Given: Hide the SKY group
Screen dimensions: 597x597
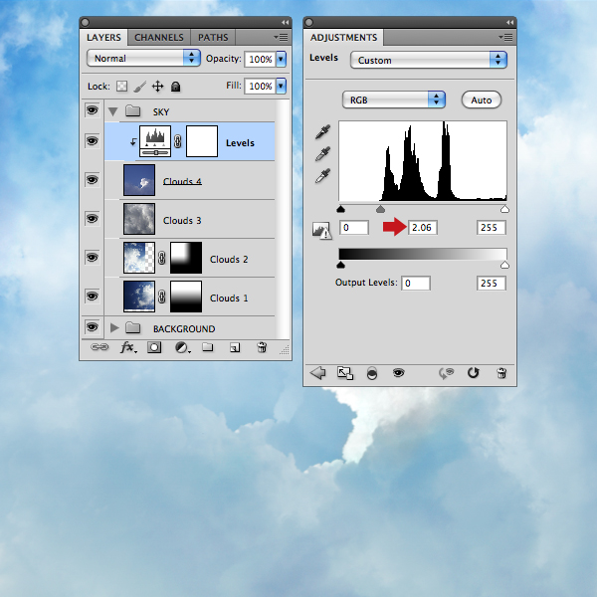Looking at the screenshot, I should (x=92, y=110).
